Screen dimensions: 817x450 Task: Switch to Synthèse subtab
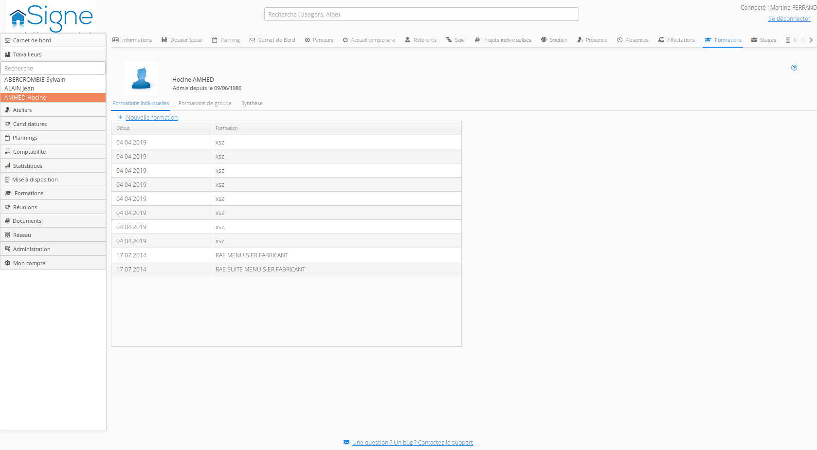point(252,103)
